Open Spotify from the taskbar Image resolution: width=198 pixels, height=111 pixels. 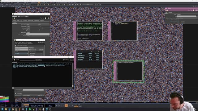[30, 109]
